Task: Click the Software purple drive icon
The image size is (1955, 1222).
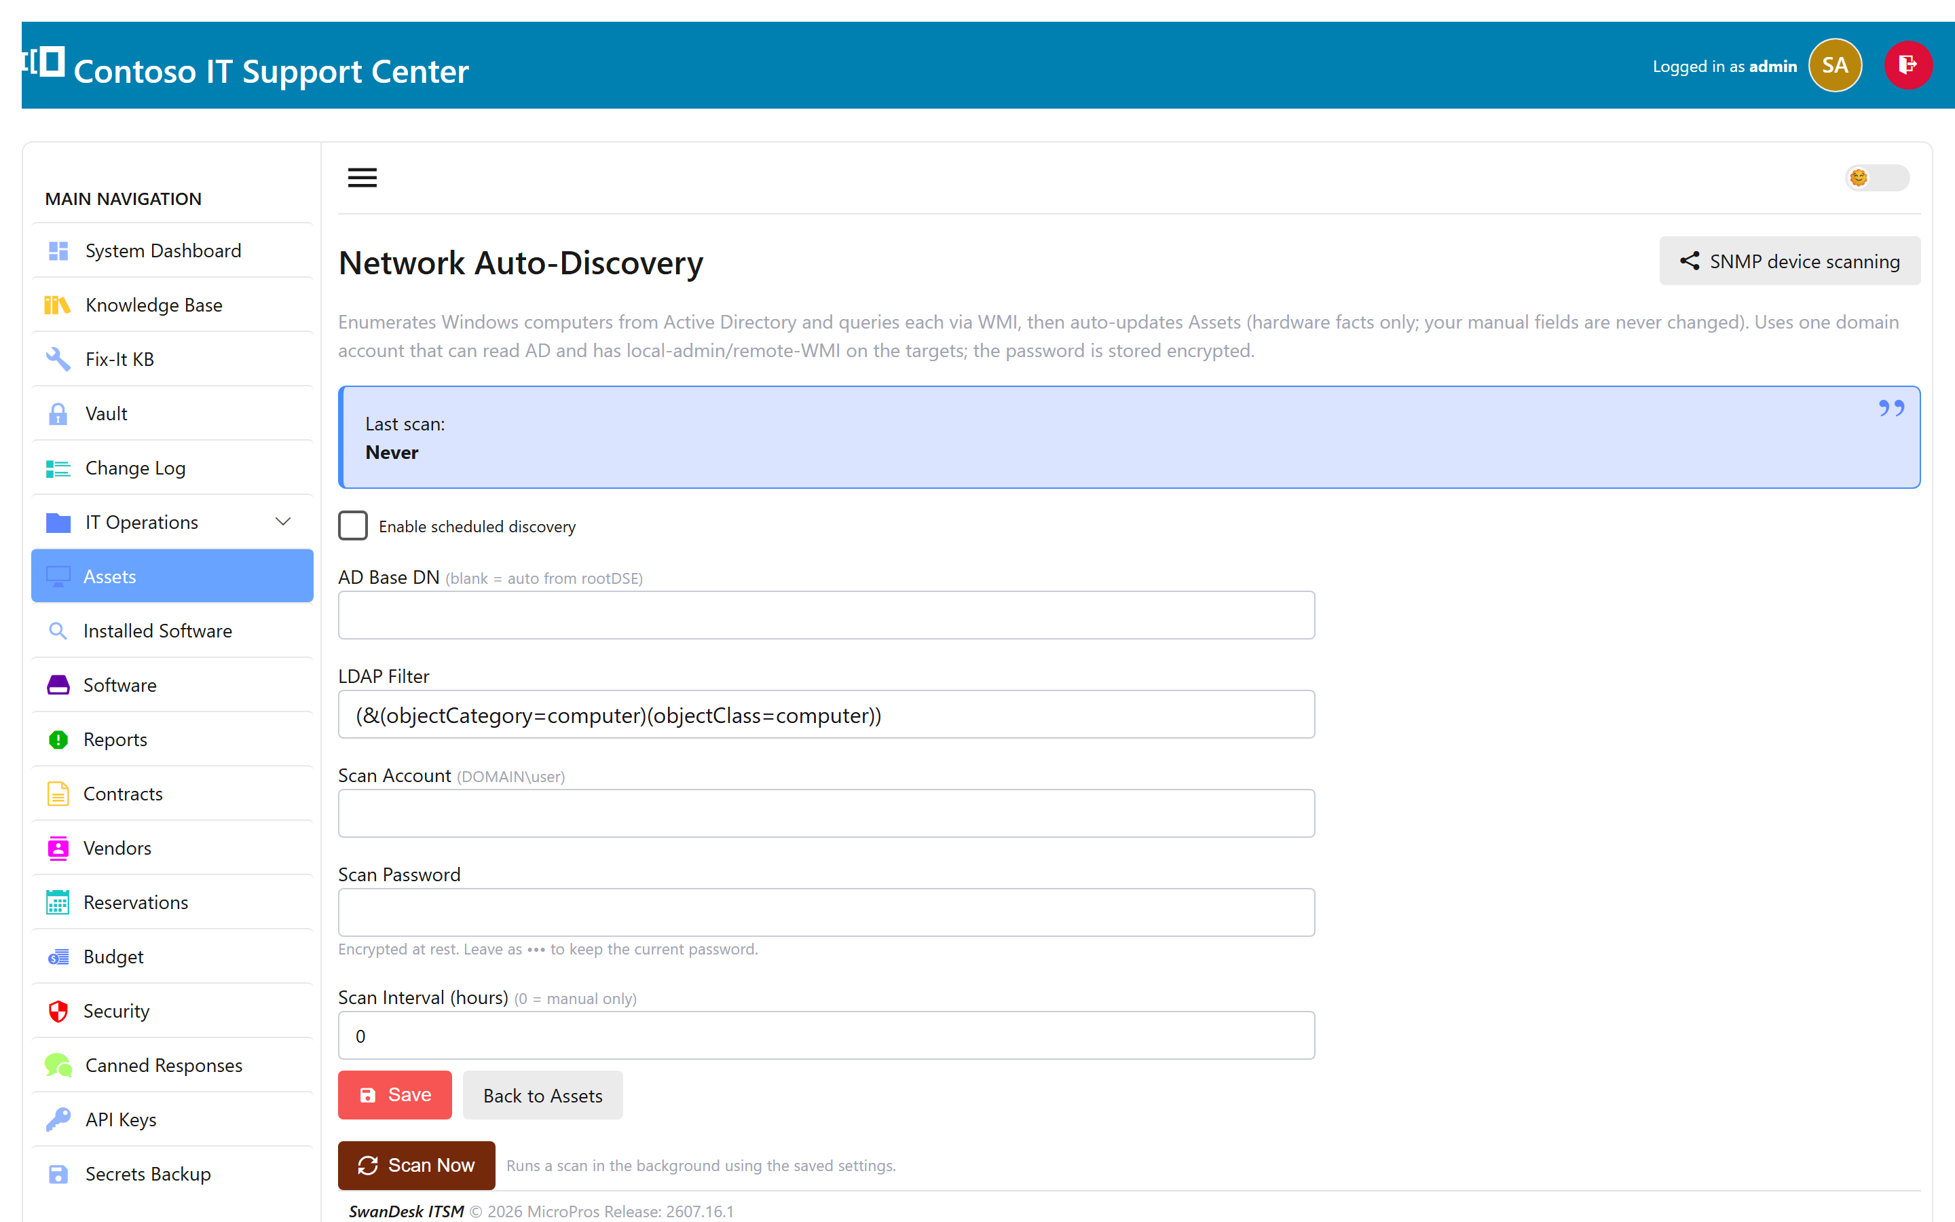Action: click(58, 686)
